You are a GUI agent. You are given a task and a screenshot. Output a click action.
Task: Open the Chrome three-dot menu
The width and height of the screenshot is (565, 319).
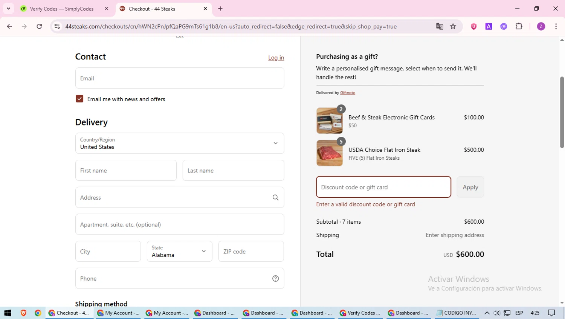click(556, 26)
